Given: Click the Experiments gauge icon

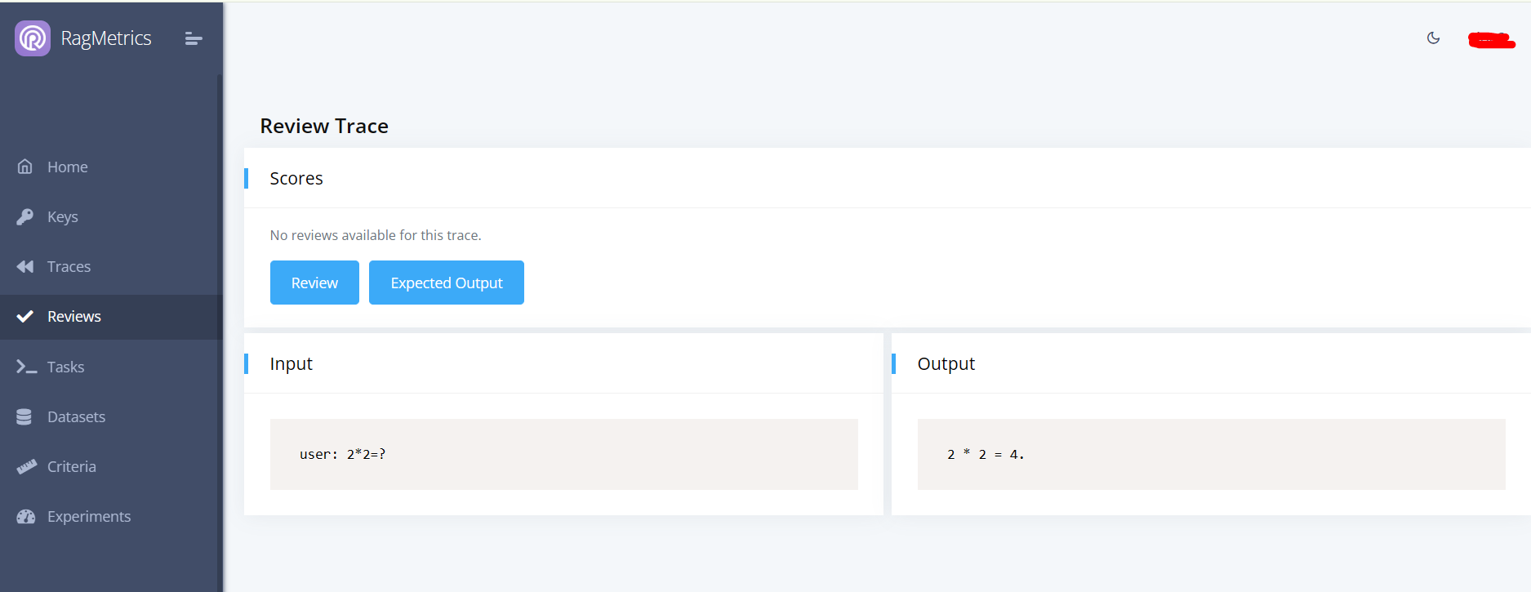Looking at the screenshot, I should click(26, 516).
